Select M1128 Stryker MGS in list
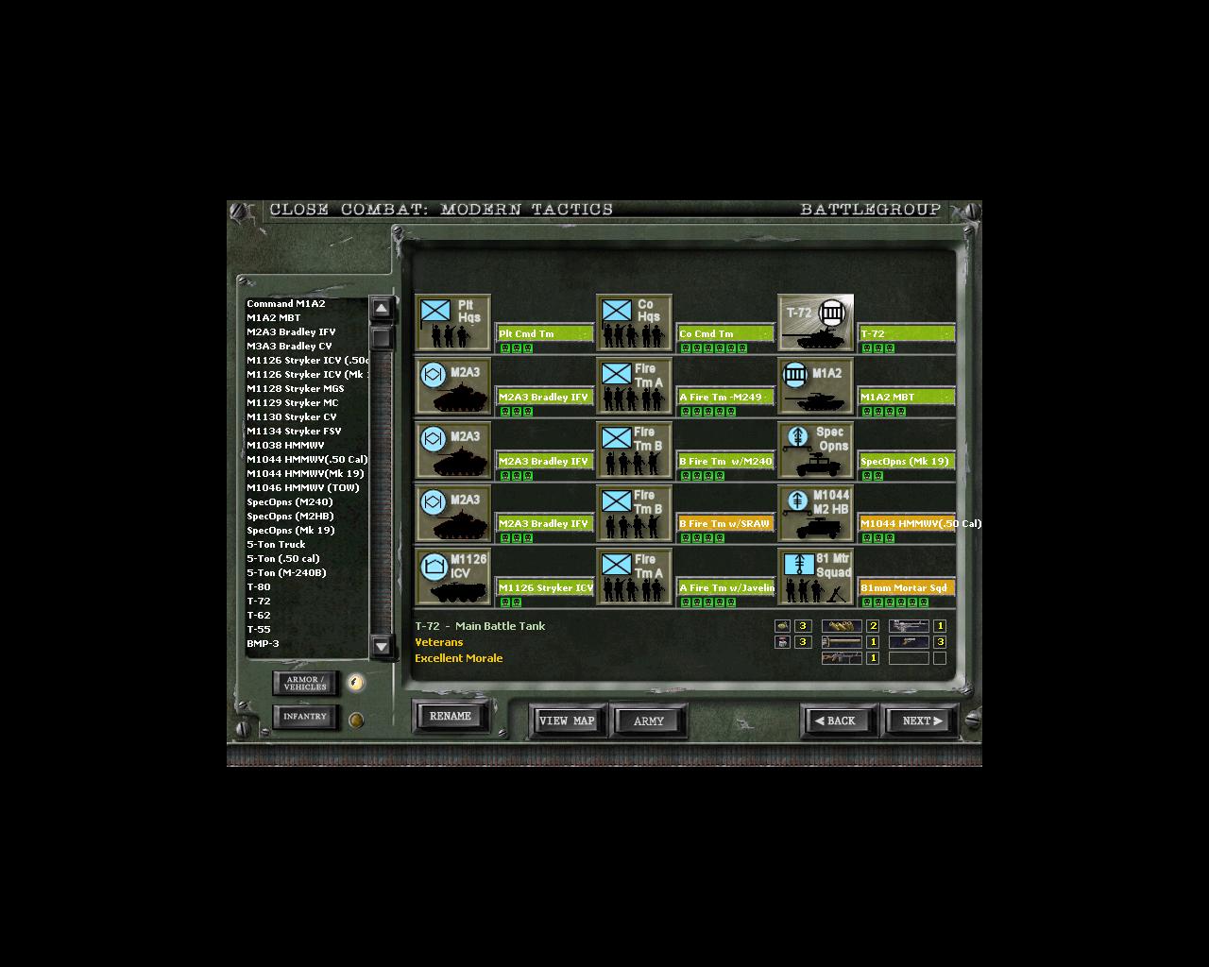The image size is (1209, 967). click(x=296, y=388)
